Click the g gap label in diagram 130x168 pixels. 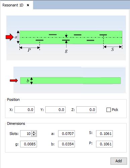pos(66,51)
